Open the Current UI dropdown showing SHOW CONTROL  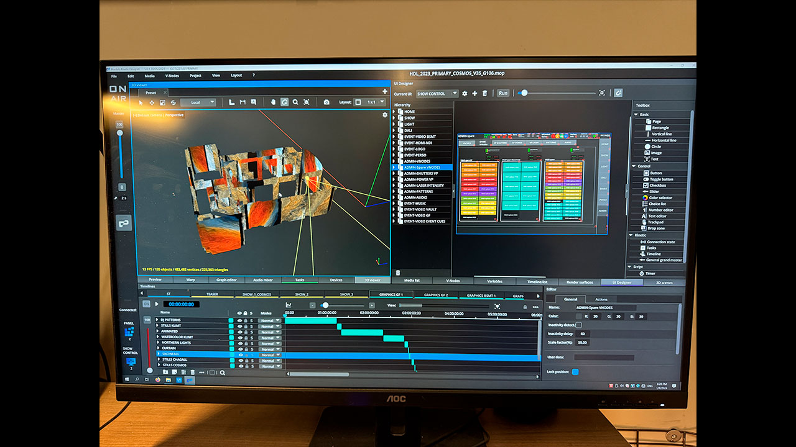[x=437, y=94]
